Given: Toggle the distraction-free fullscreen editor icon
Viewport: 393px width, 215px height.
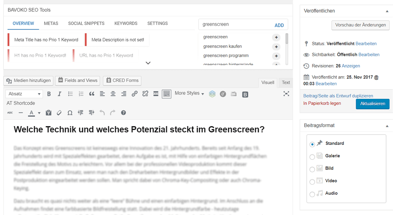Looking at the screenshot, I should (x=286, y=94).
